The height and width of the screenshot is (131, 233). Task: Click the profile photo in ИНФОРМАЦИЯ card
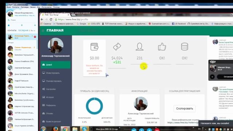[x=141, y=104]
